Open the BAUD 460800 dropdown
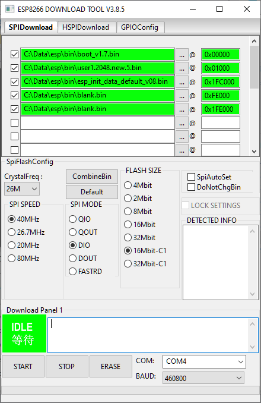 (203, 378)
